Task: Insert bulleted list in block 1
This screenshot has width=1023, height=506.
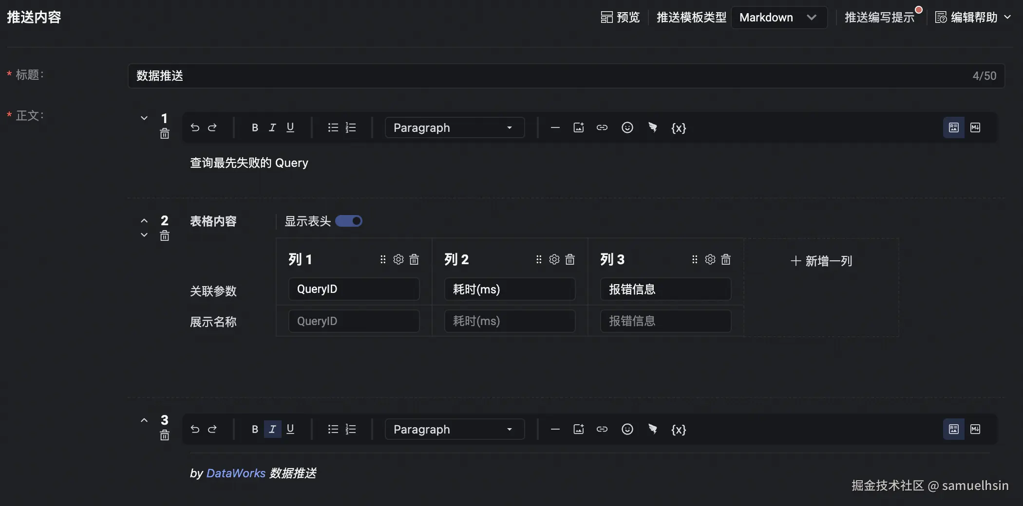Action: pos(333,127)
